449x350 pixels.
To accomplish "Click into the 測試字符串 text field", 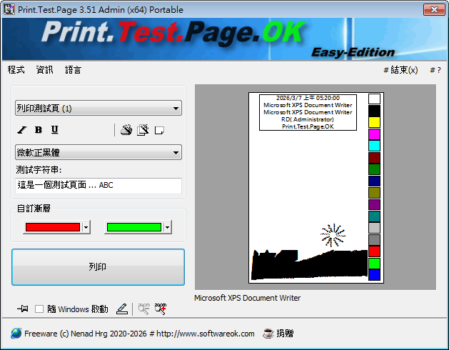I will click(99, 186).
